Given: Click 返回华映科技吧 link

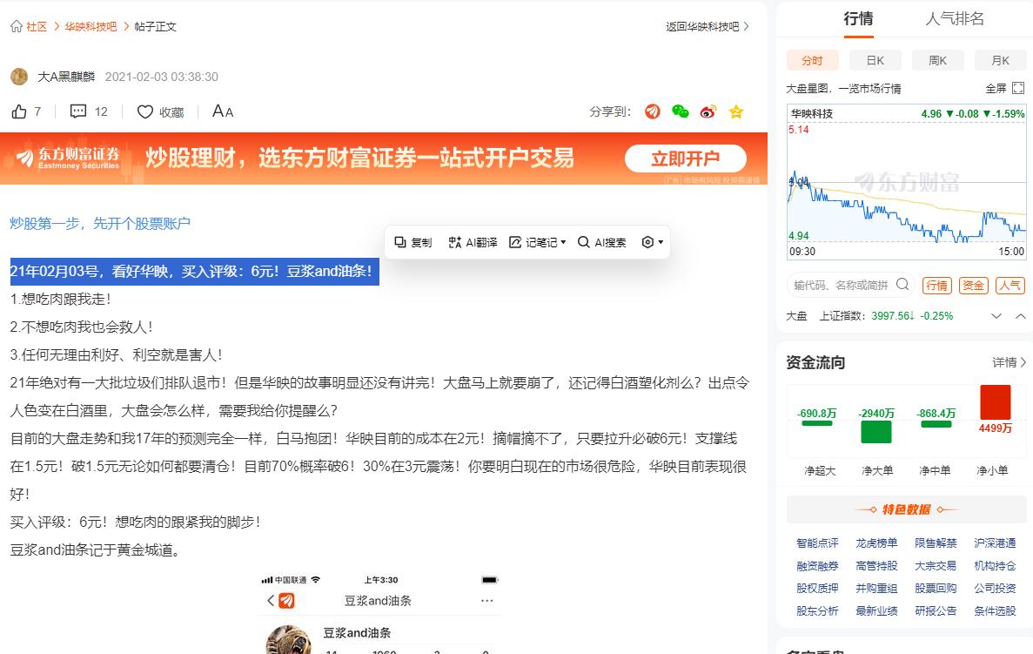Looking at the screenshot, I should [x=707, y=26].
